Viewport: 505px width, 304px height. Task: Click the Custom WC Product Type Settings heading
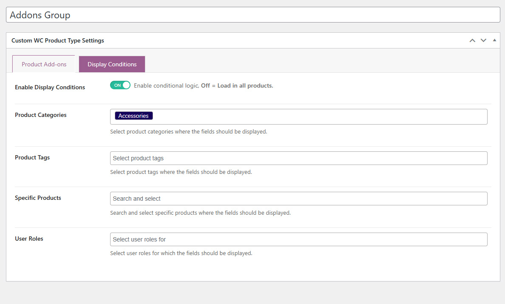pos(58,40)
